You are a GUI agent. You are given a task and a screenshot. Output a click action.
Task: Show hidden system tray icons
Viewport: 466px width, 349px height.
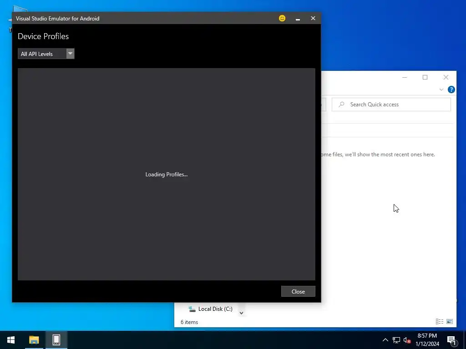coord(385,340)
